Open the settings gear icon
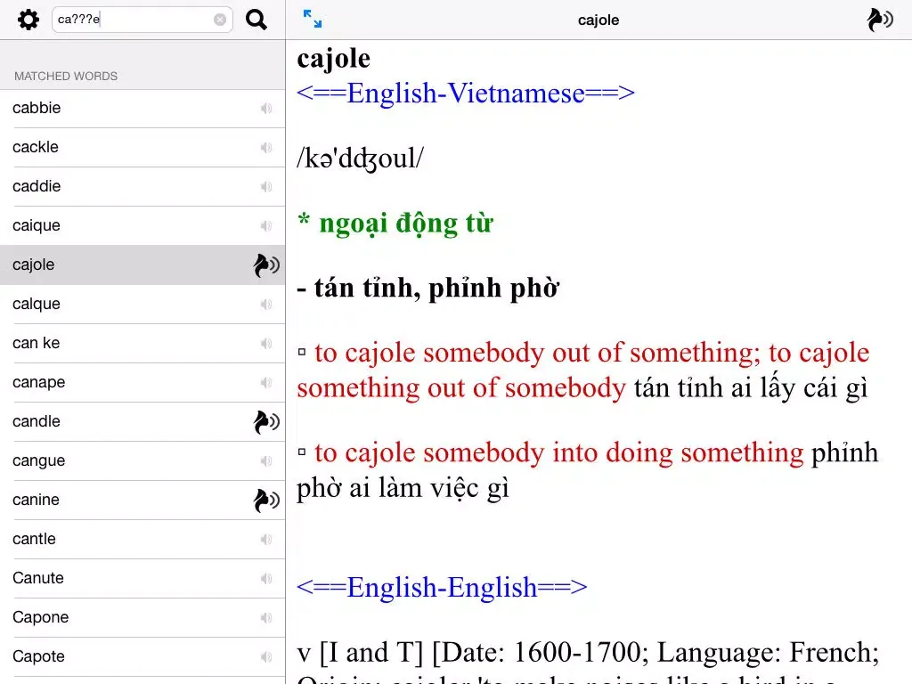The width and height of the screenshot is (912, 684). [x=28, y=20]
